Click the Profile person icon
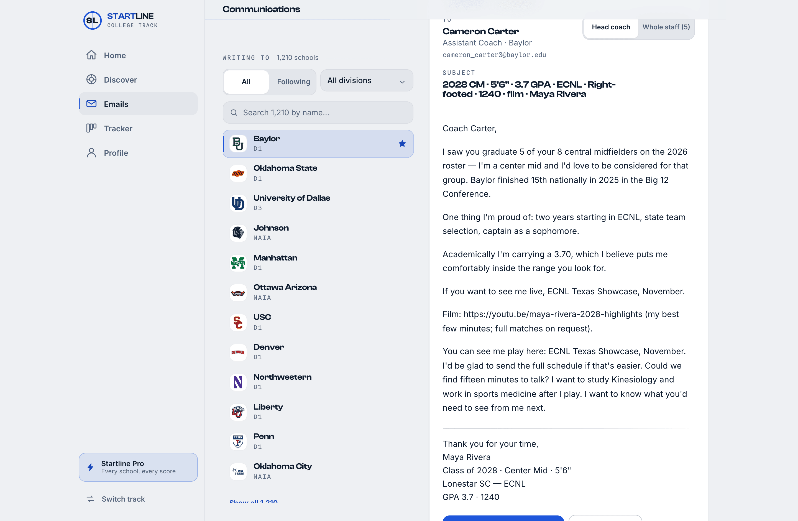Viewport: 798px width, 521px height. tap(91, 152)
